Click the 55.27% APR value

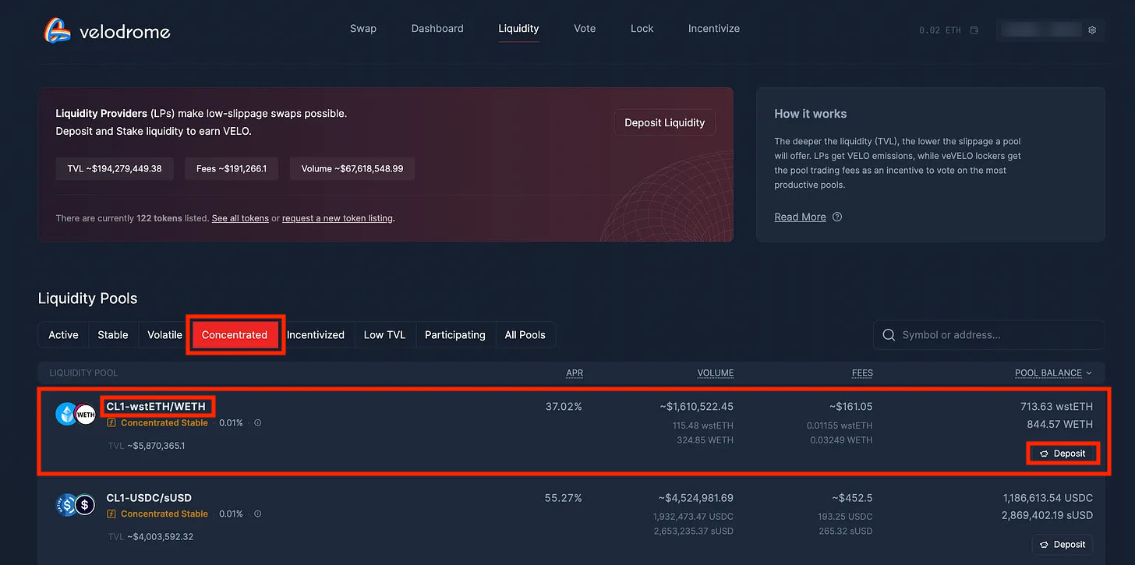[564, 498]
